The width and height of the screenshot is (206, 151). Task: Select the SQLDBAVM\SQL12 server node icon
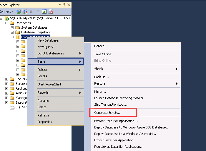[7, 18]
